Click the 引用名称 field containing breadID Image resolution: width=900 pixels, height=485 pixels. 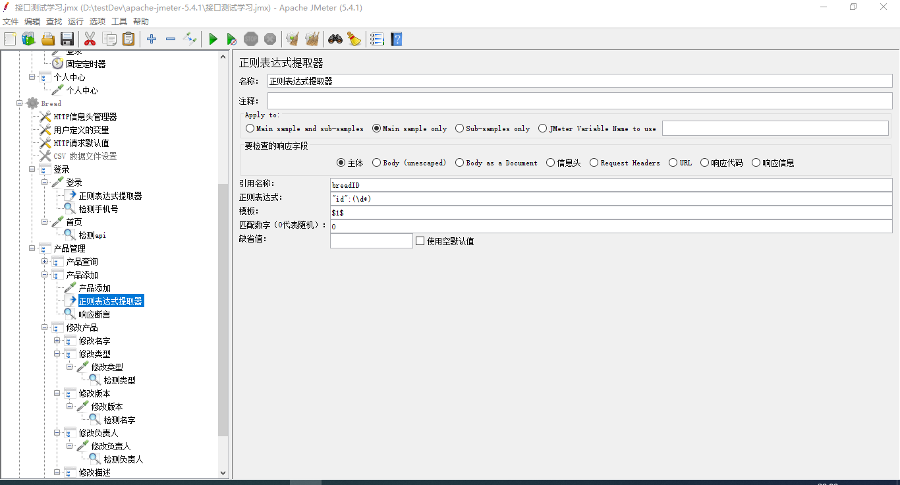click(x=611, y=185)
